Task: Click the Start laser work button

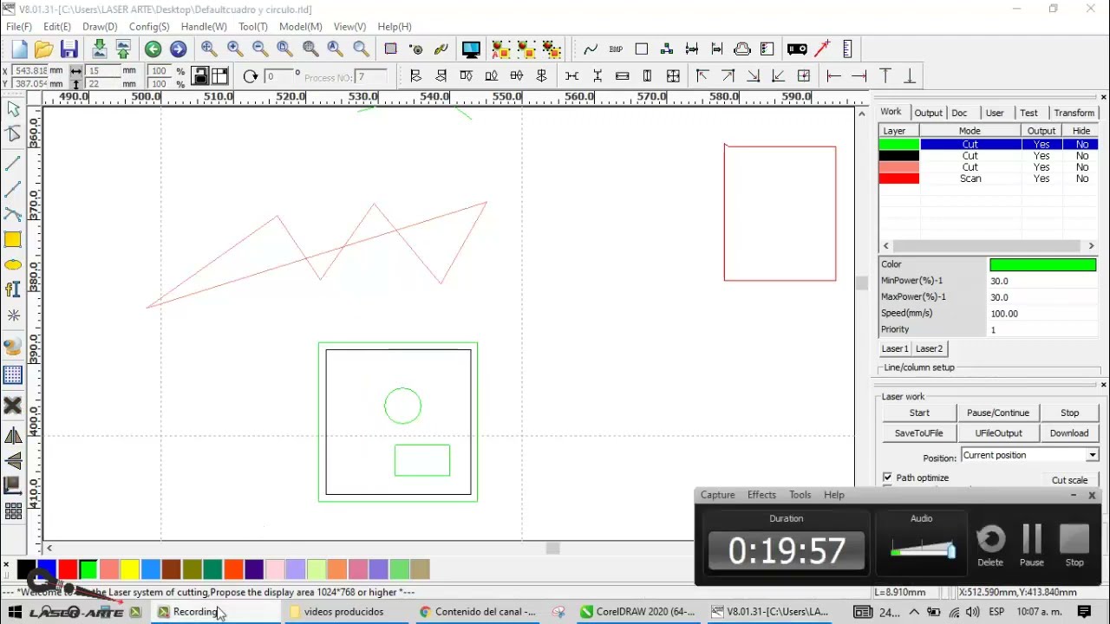Action: 919,413
